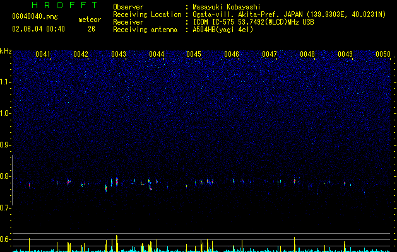The image size is (397, 252).
Task: Click the Observer name Masayuki Kobayashi
Action: [227, 7]
